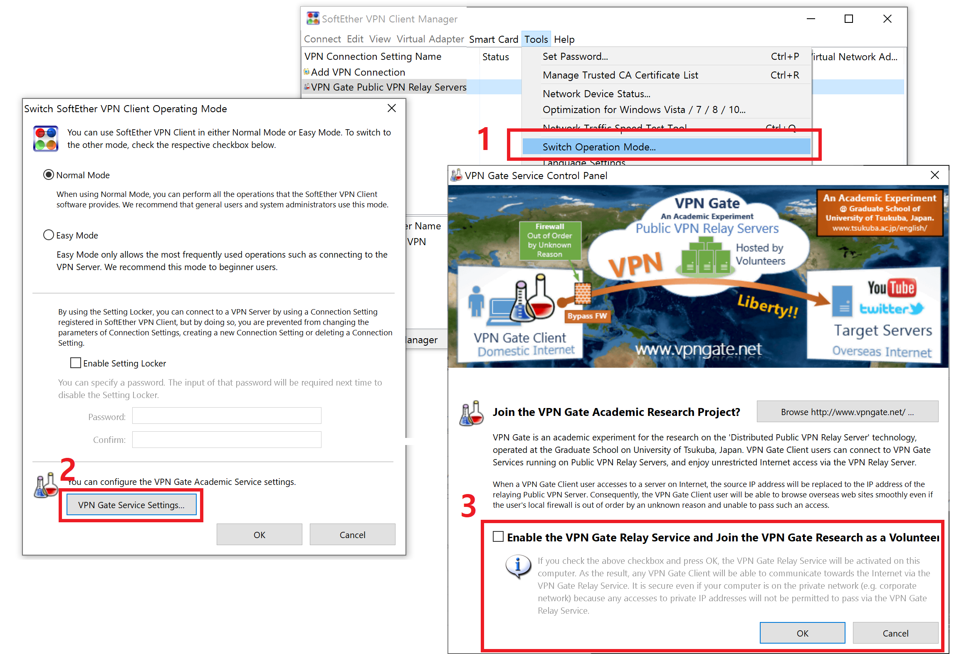Viewport: 964px width, 654px height.
Task: Click the SoftEther VPN Client Manager title icon
Action: pyautogui.click(x=313, y=19)
